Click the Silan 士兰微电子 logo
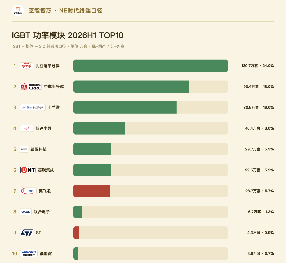This screenshot has width=286, height=263. click(33, 108)
